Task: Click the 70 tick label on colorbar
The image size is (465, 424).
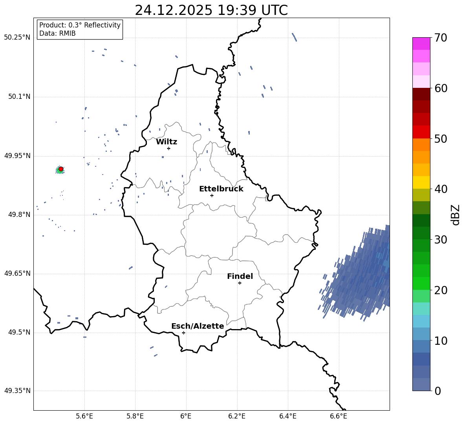Action: [x=441, y=38]
